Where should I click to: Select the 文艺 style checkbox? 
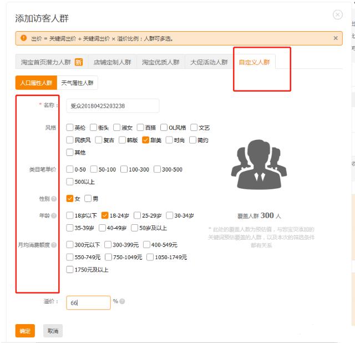point(194,128)
